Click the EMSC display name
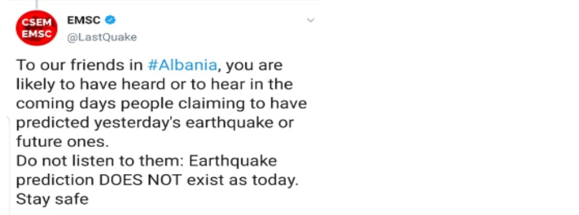The height and width of the screenshot is (215, 579). coord(84,21)
